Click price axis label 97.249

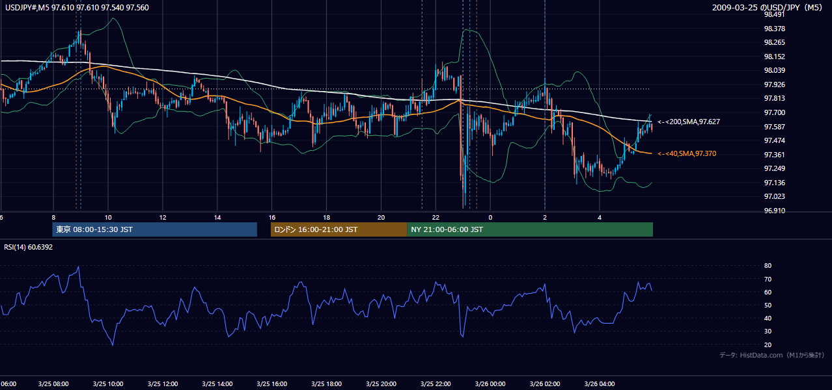[x=774, y=168]
